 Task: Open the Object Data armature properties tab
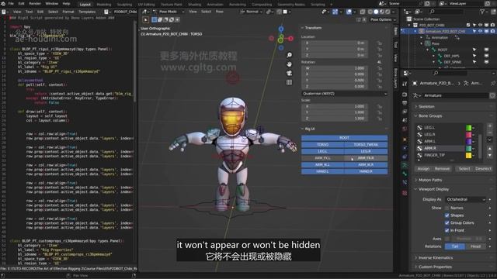click(x=405, y=165)
